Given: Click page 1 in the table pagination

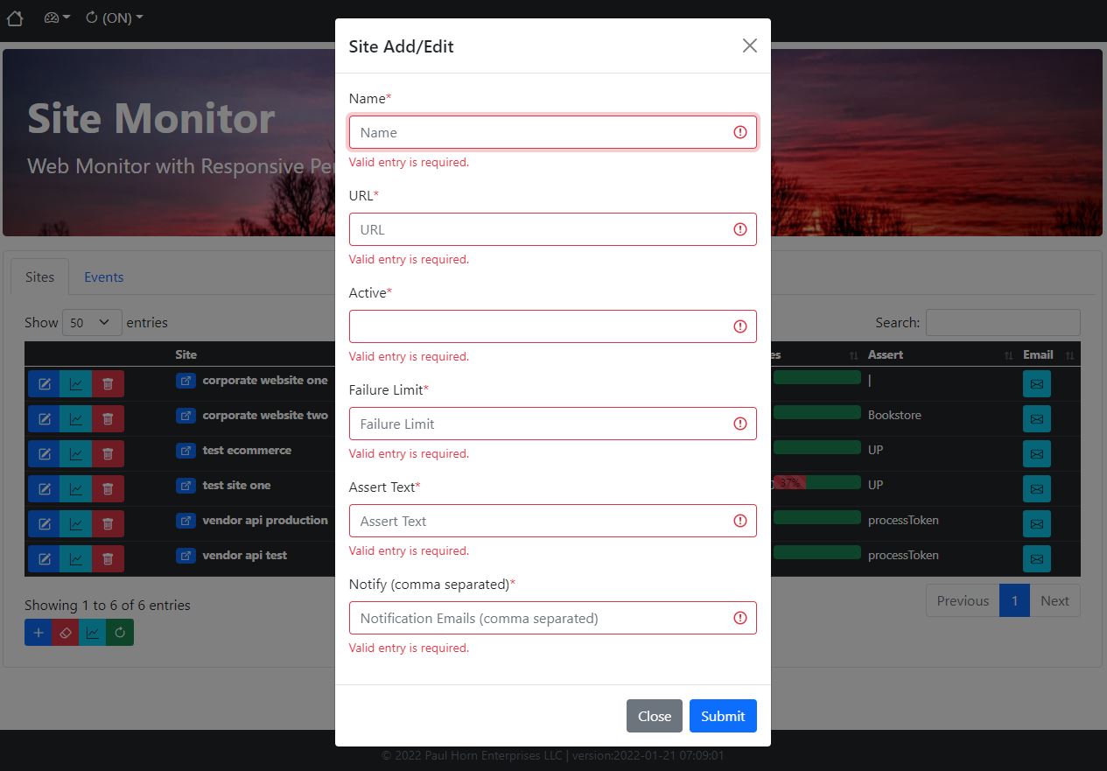Looking at the screenshot, I should coord(1014,600).
